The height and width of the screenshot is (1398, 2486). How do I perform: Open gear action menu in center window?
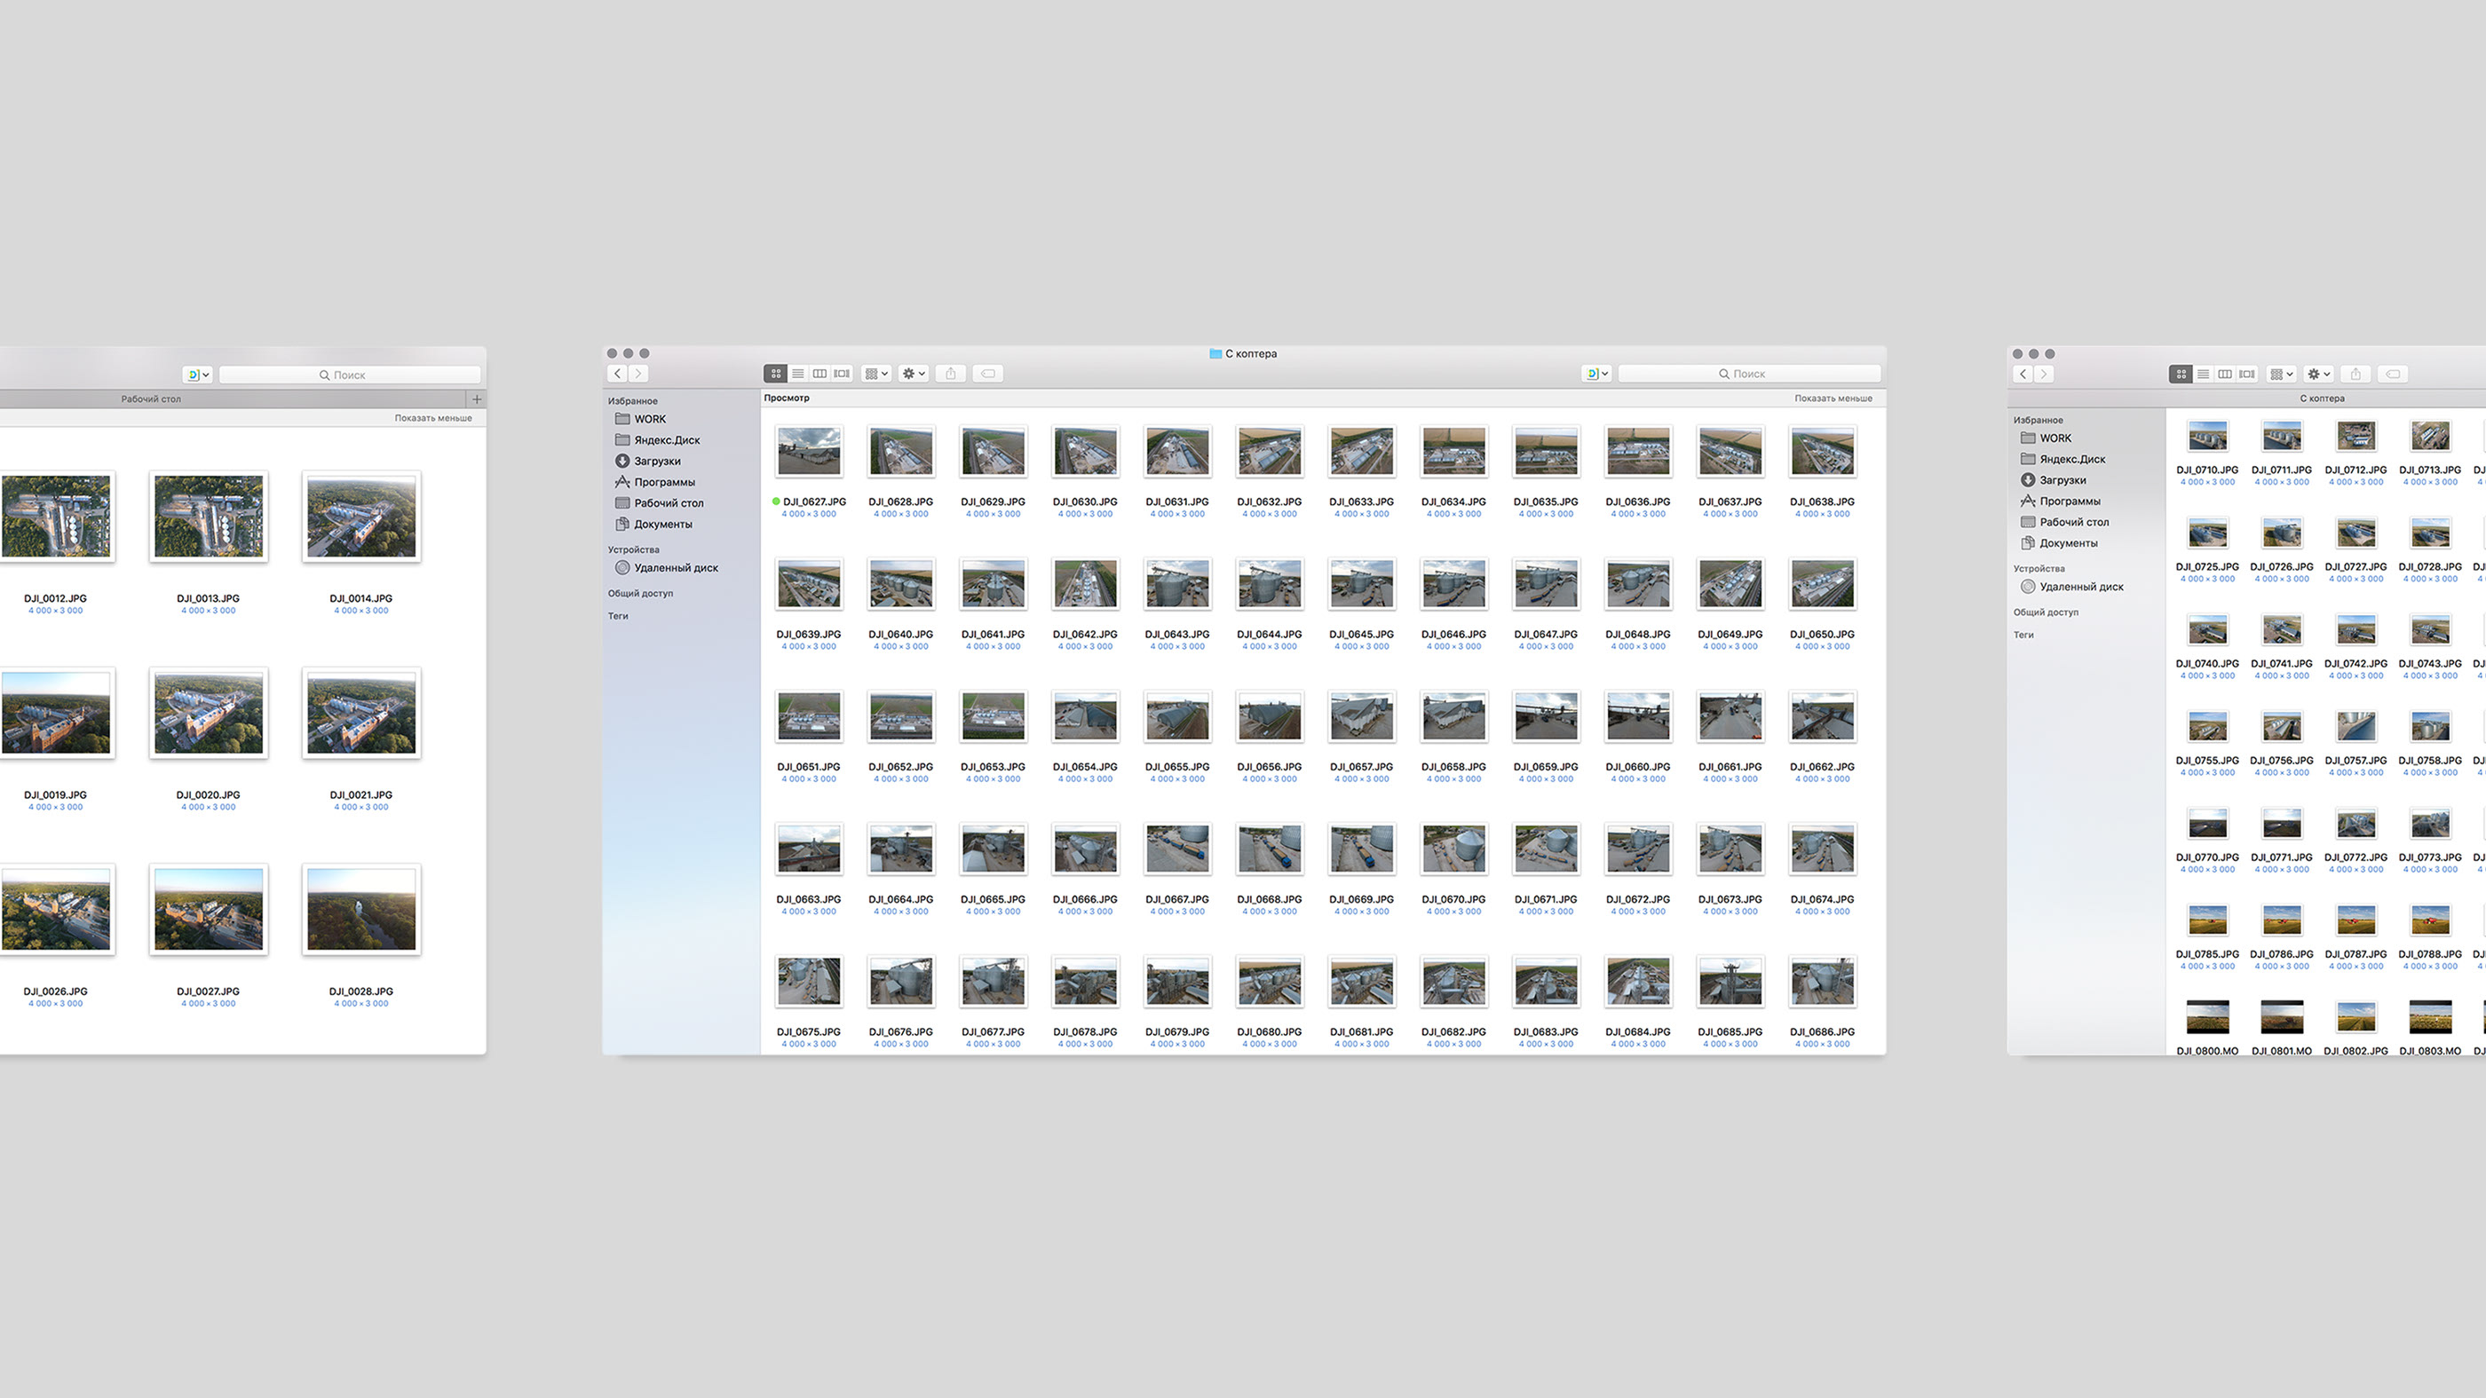[913, 374]
